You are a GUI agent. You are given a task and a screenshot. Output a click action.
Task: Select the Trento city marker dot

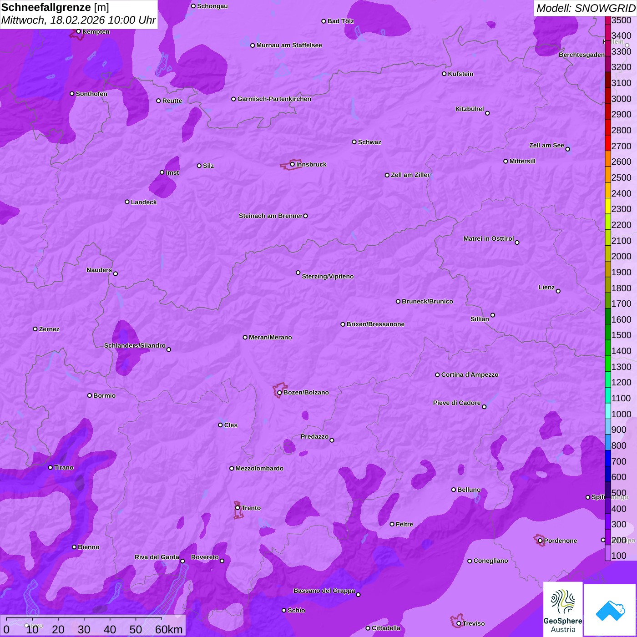point(238,508)
